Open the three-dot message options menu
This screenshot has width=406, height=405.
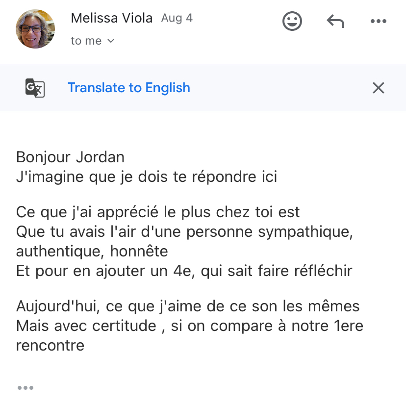[378, 21]
